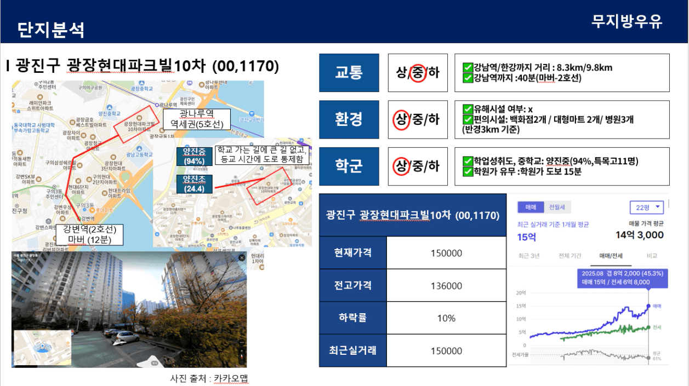Toggle the 편의시설 checkbox

click(468, 119)
